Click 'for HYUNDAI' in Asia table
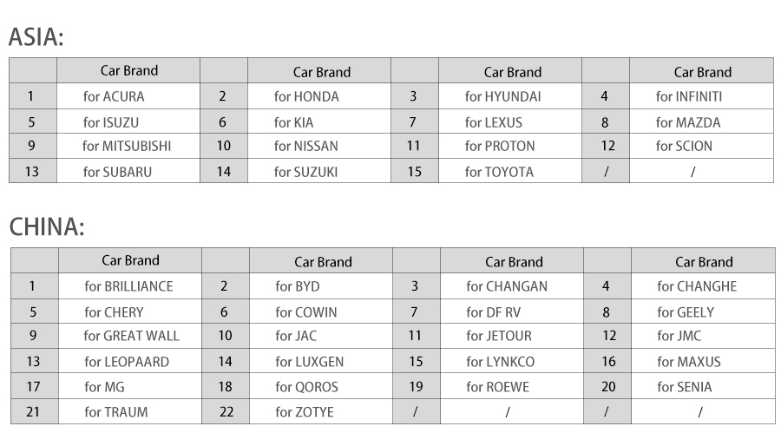This screenshot has width=781, height=446. pos(510,96)
